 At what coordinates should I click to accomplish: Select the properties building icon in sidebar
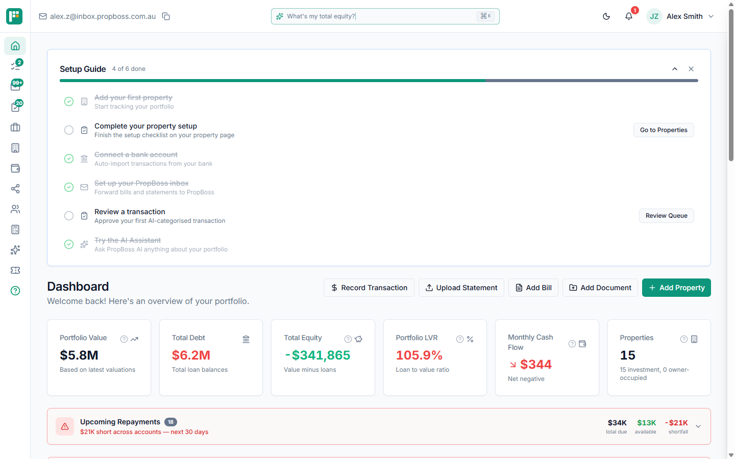point(15,148)
